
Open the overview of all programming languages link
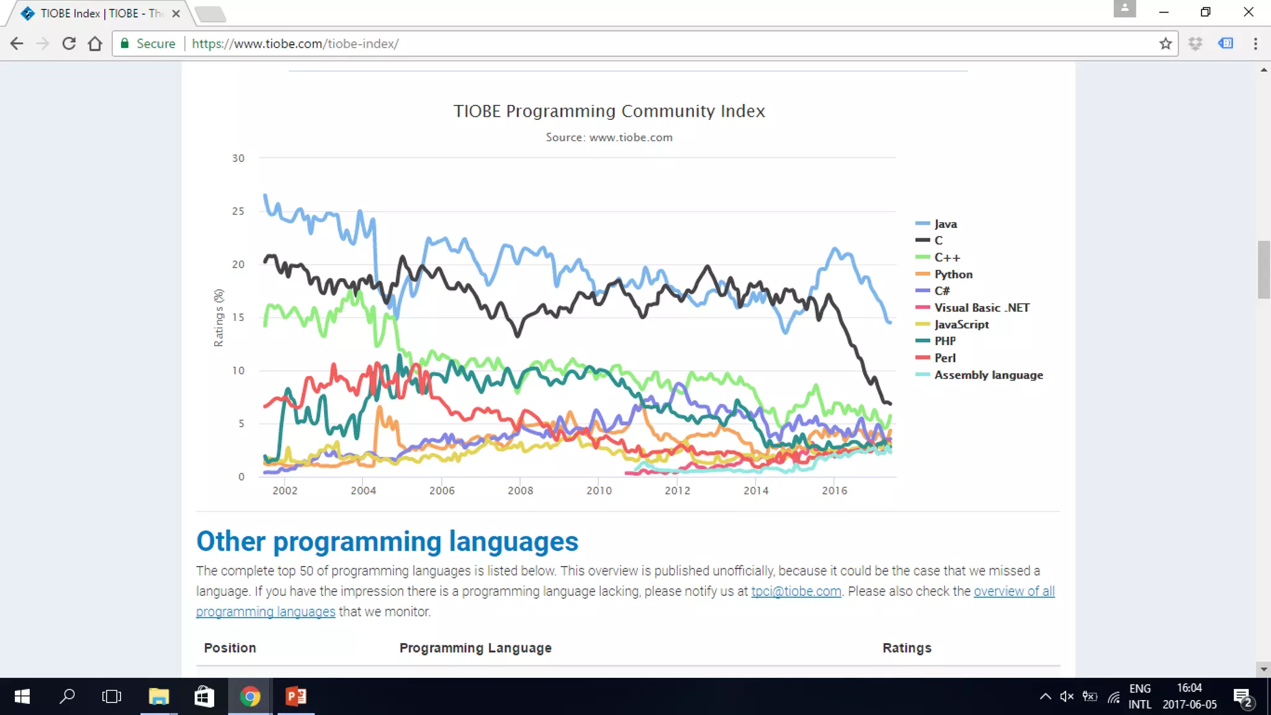(x=1013, y=591)
